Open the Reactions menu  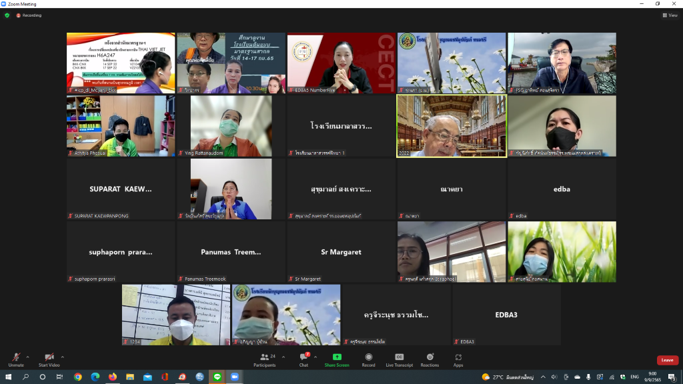(430, 359)
